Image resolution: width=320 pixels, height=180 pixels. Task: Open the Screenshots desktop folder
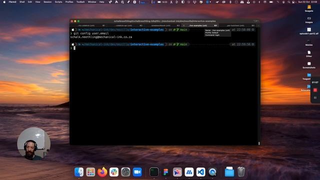[x=309, y=65]
